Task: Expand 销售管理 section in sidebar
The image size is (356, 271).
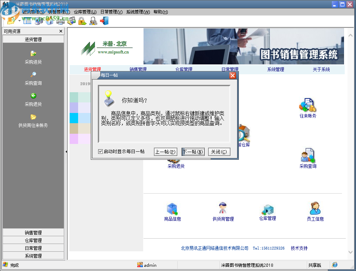Action: [33, 233]
